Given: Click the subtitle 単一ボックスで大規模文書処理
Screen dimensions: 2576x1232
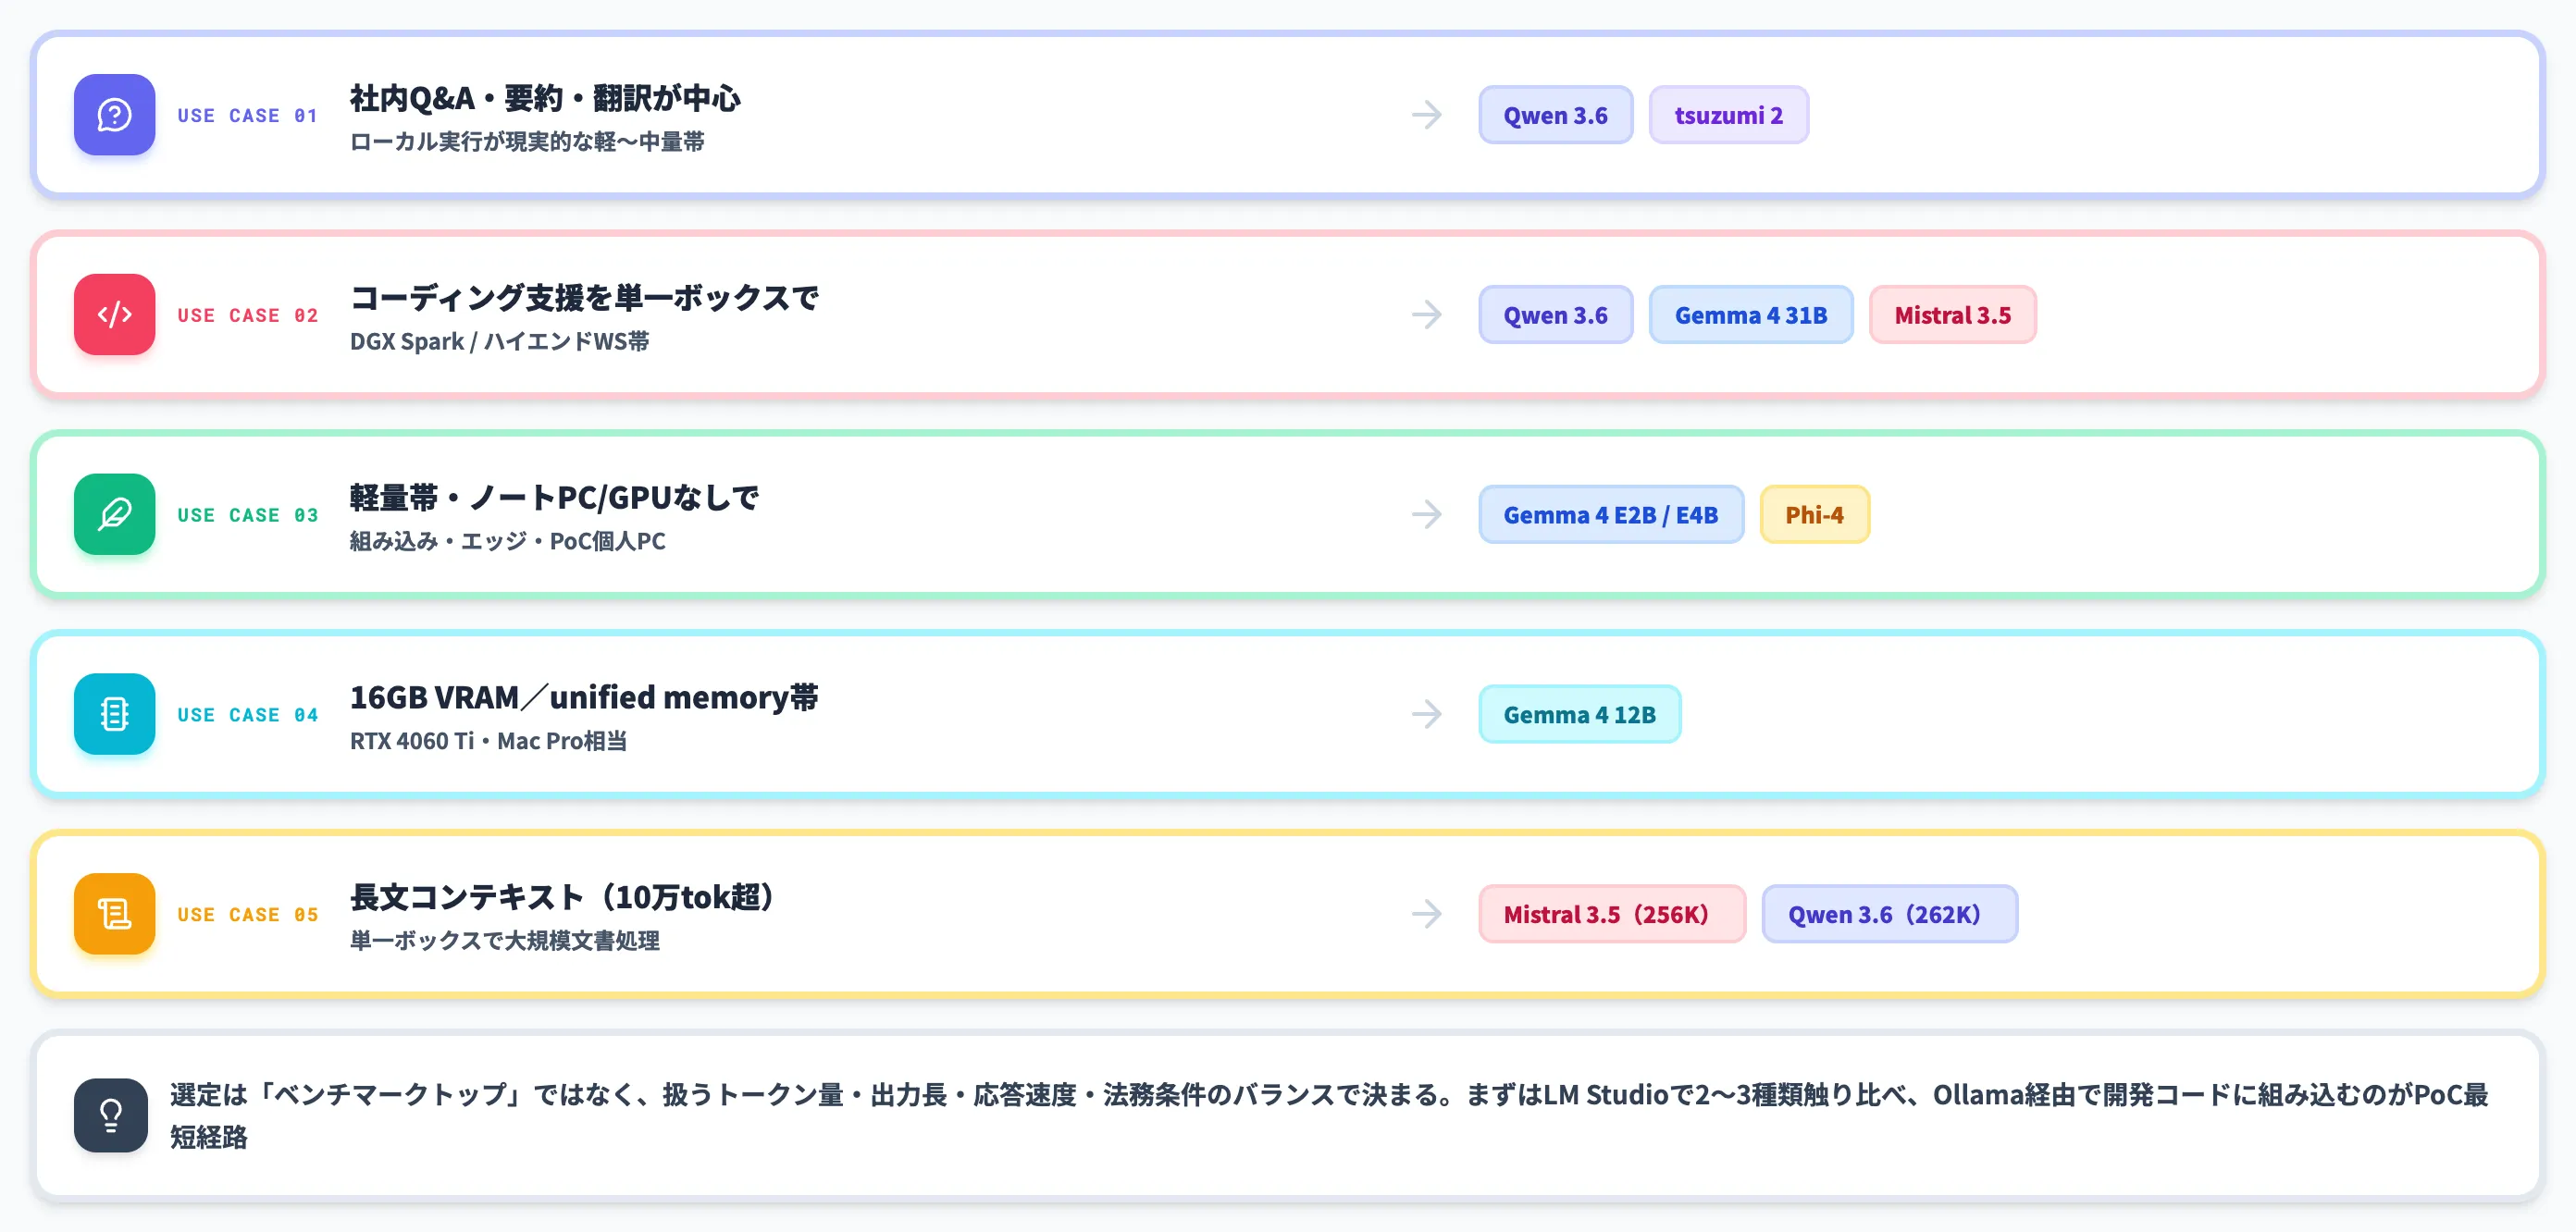Looking at the screenshot, I should click(504, 941).
